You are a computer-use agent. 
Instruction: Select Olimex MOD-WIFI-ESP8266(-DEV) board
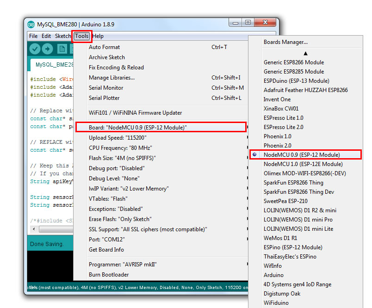tap(305, 173)
